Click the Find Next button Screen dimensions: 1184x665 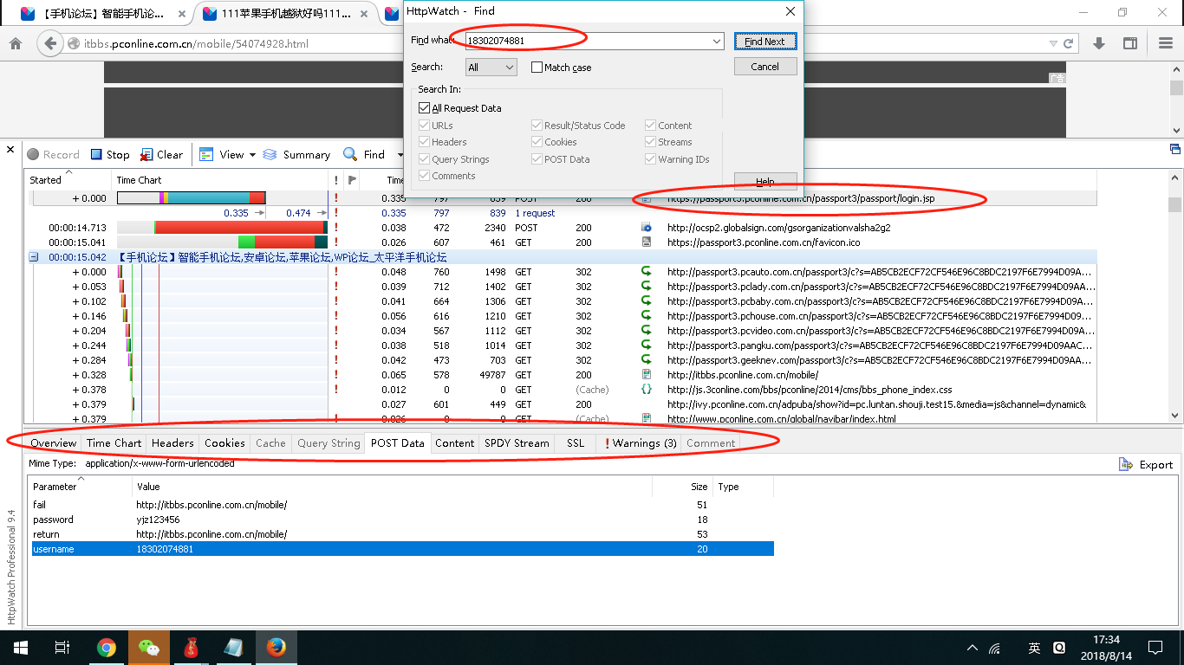(x=764, y=42)
